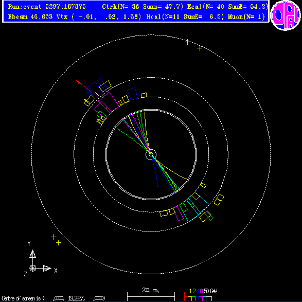Click the OPAL logo in the corner
Viewport: 302px width, 302px height.
click(285, 15)
